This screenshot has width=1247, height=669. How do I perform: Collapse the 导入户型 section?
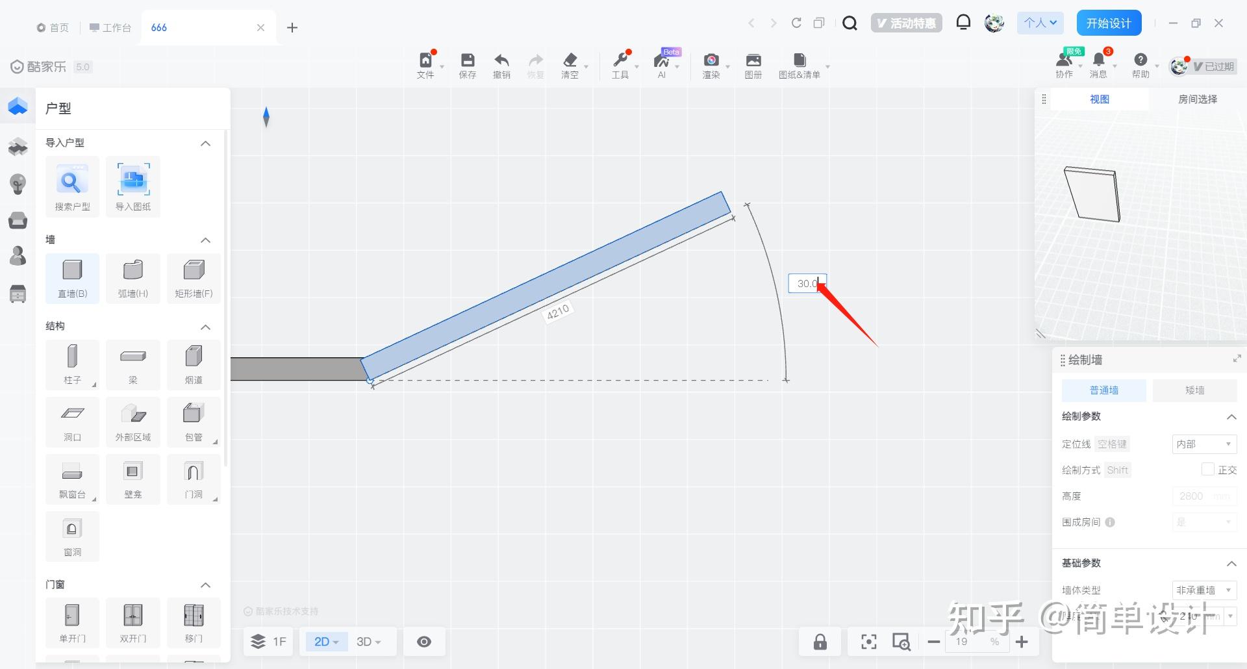click(x=205, y=143)
